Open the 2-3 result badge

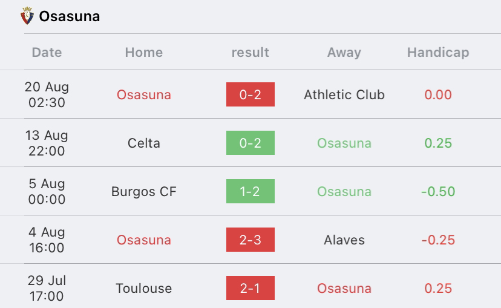click(x=250, y=240)
